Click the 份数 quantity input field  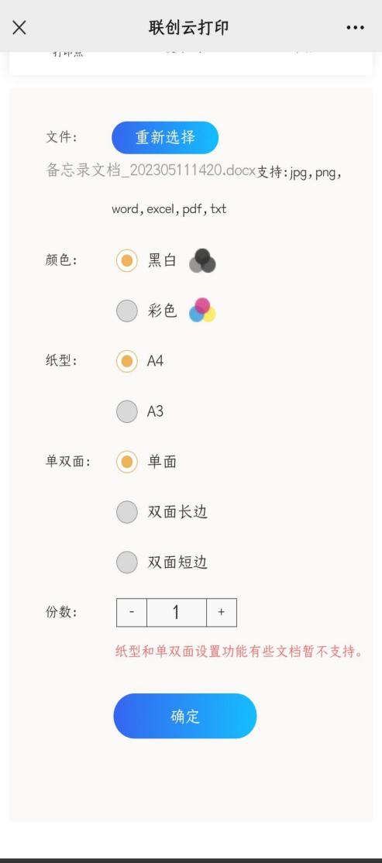coord(177,612)
